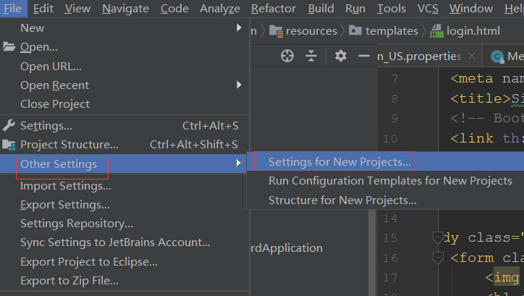Screen dimensions: 524x296
Task: Toggle code folding at line 15
Action: point(437,238)
